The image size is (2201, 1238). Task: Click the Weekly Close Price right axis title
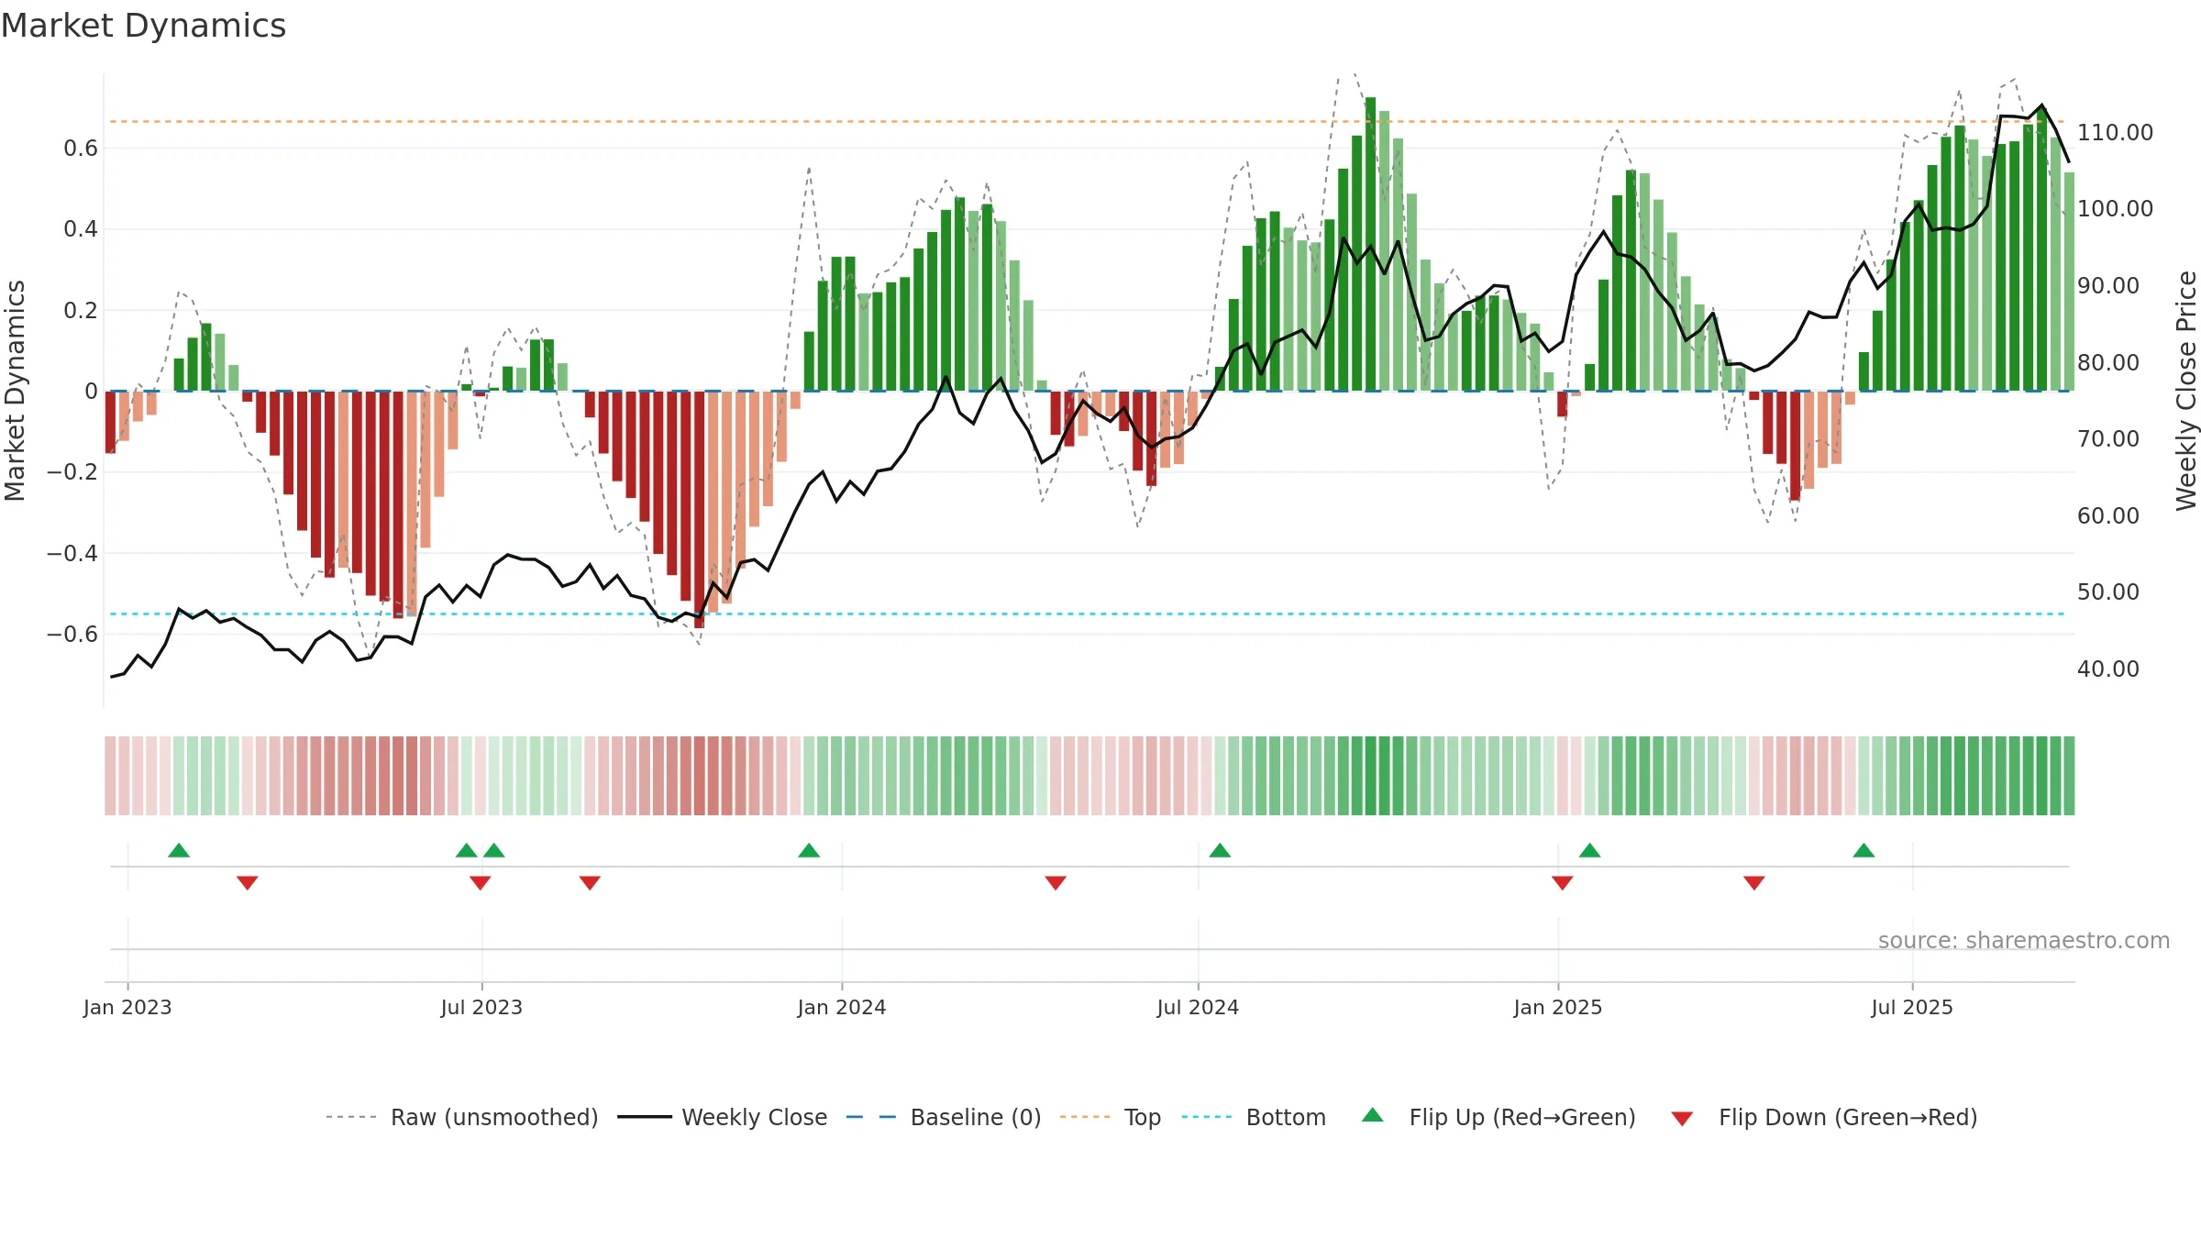pyautogui.click(x=2186, y=391)
